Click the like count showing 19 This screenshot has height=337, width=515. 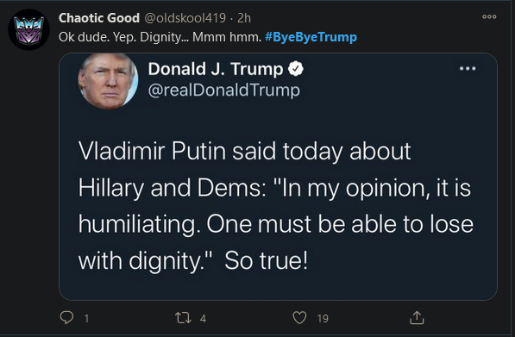click(x=323, y=319)
